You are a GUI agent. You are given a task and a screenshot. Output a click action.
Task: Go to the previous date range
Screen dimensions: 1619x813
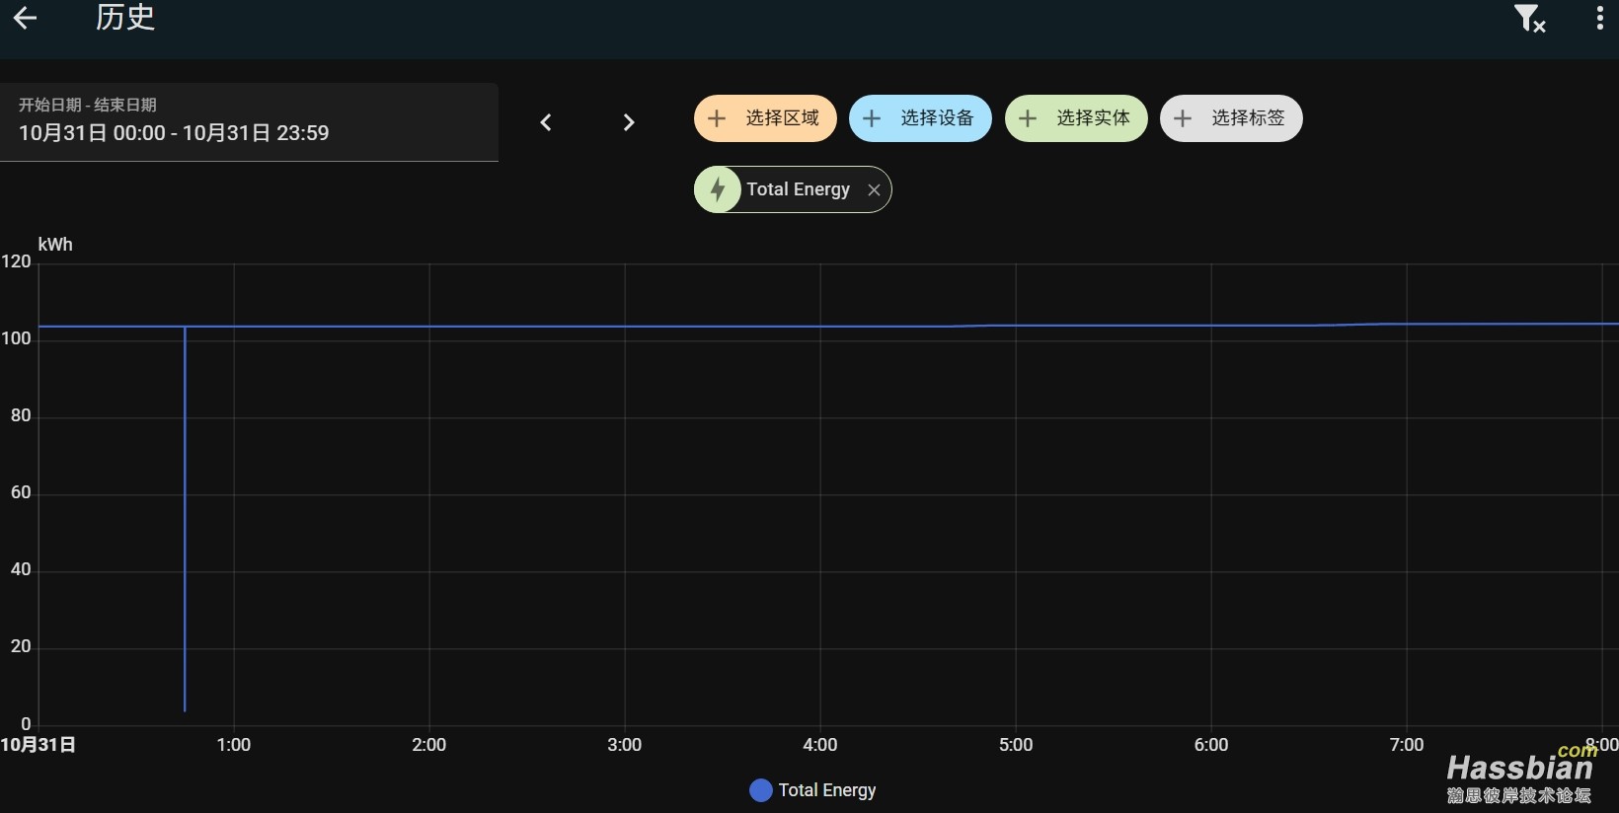[546, 122]
